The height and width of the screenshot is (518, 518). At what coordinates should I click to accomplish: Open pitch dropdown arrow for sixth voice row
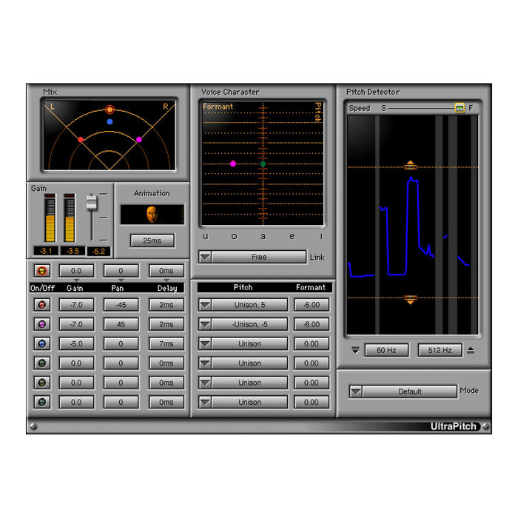(205, 402)
